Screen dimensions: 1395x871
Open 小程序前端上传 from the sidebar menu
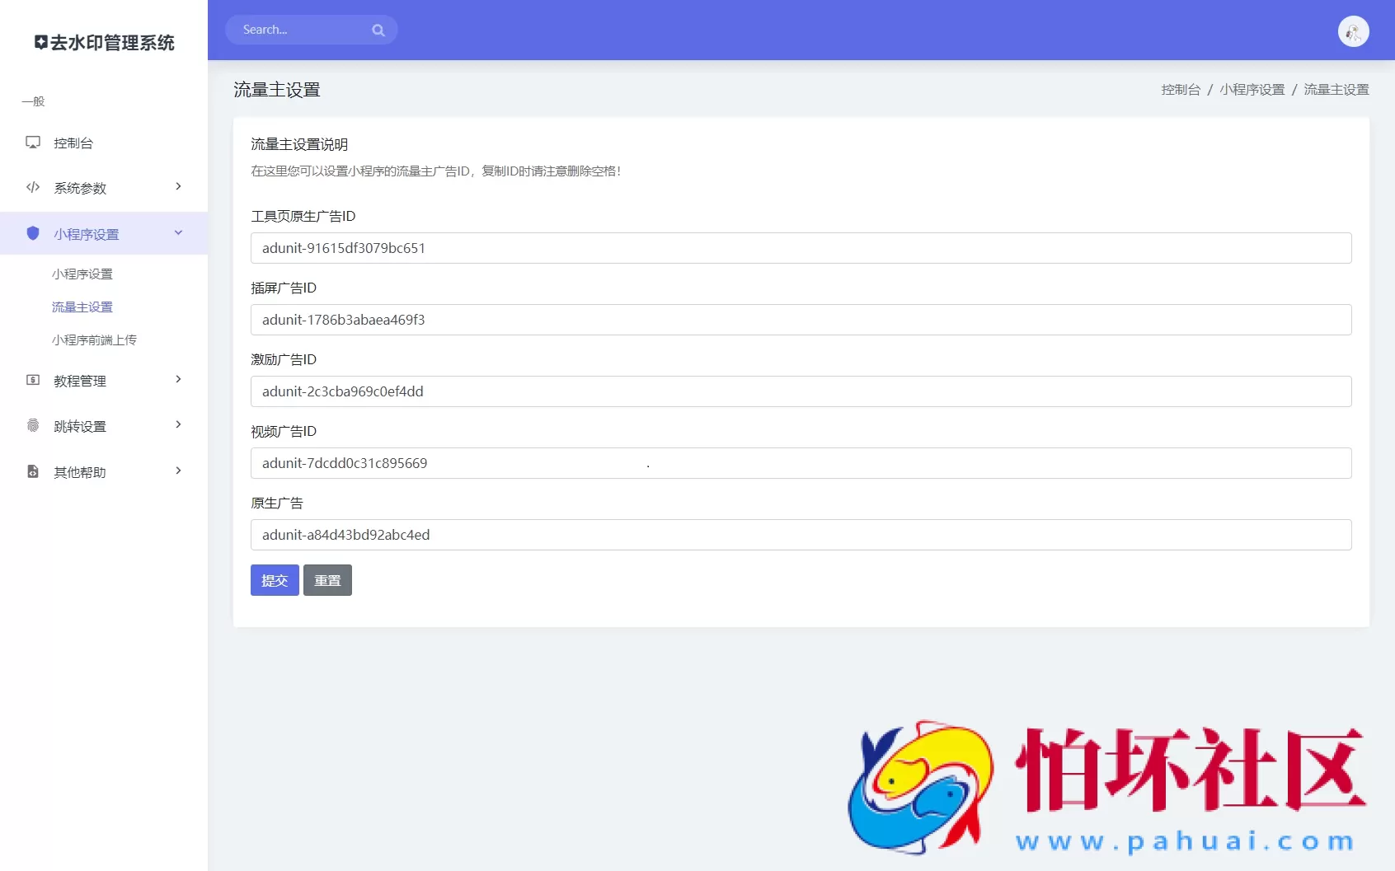pos(94,340)
